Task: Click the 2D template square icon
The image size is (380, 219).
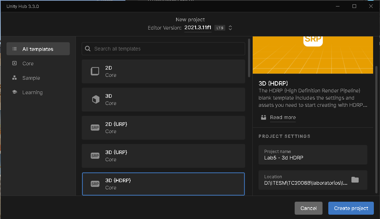Action: (x=95, y=71)
